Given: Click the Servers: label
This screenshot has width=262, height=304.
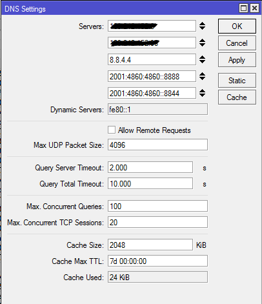Looking at the screenshot, I should click(91, 26).
